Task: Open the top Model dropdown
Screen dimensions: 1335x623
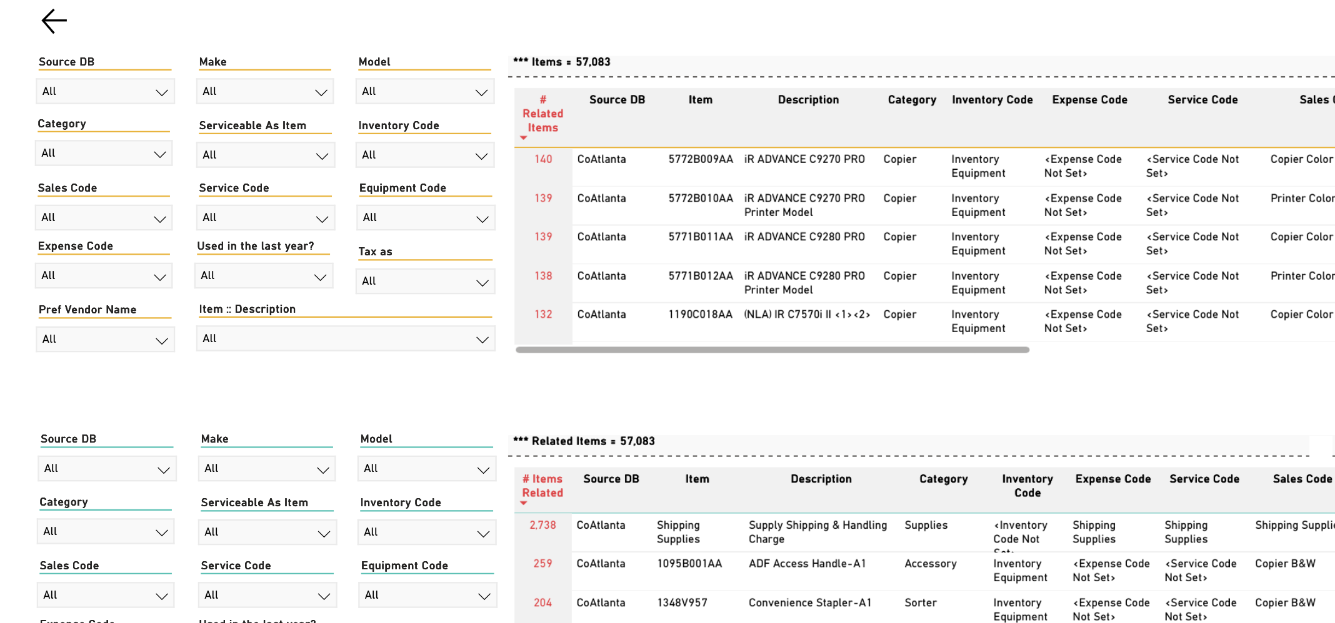Action: click(x=425, y=92)
